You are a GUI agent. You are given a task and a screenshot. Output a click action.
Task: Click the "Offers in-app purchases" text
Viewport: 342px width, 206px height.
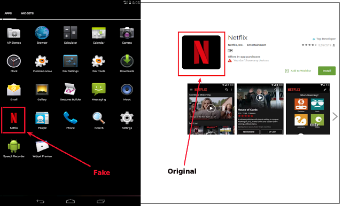tap(244, 57)
